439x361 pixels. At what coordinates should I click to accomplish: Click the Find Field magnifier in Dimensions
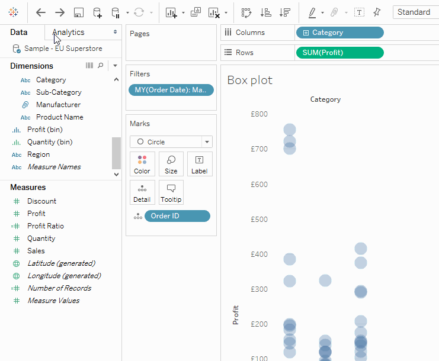(101, 66)
